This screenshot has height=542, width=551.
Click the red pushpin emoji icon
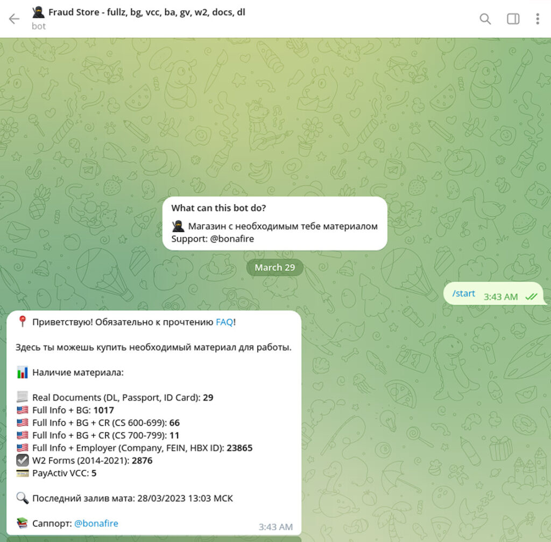22,321
